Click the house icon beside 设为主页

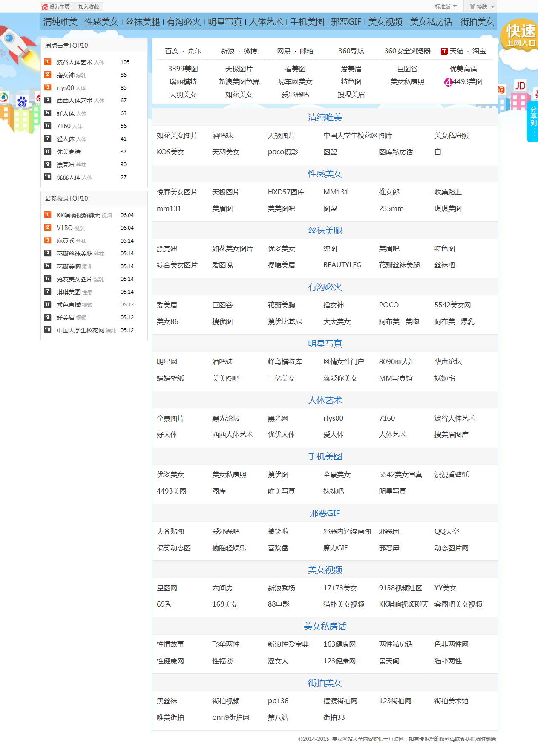(45, 6)
